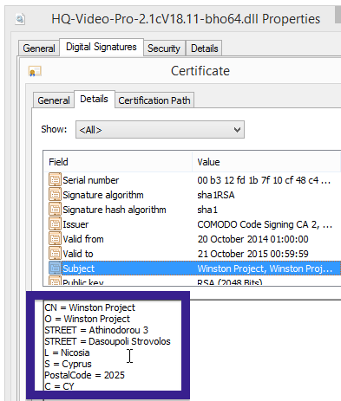Click the PostalCode = 2025 line

click(84, 375)
